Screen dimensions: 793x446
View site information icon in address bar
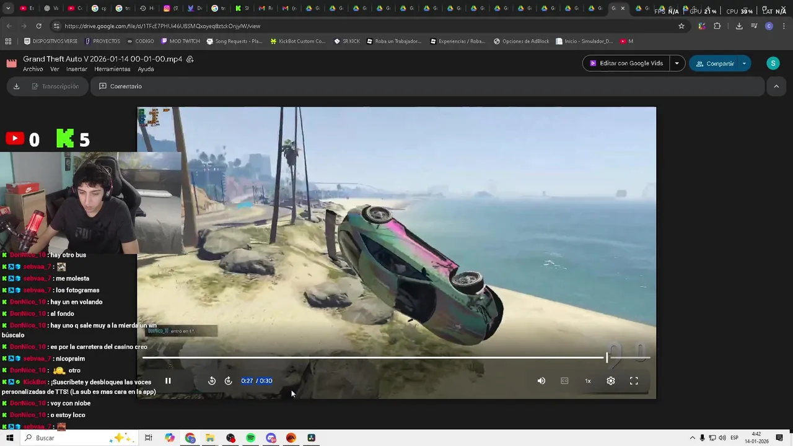56,26
